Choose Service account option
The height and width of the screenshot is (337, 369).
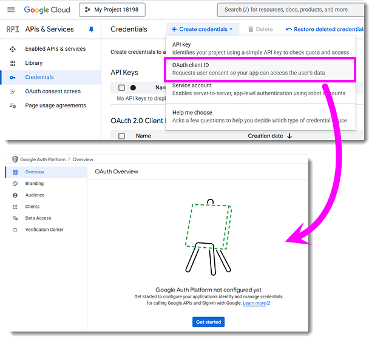(x=260, y=89)
